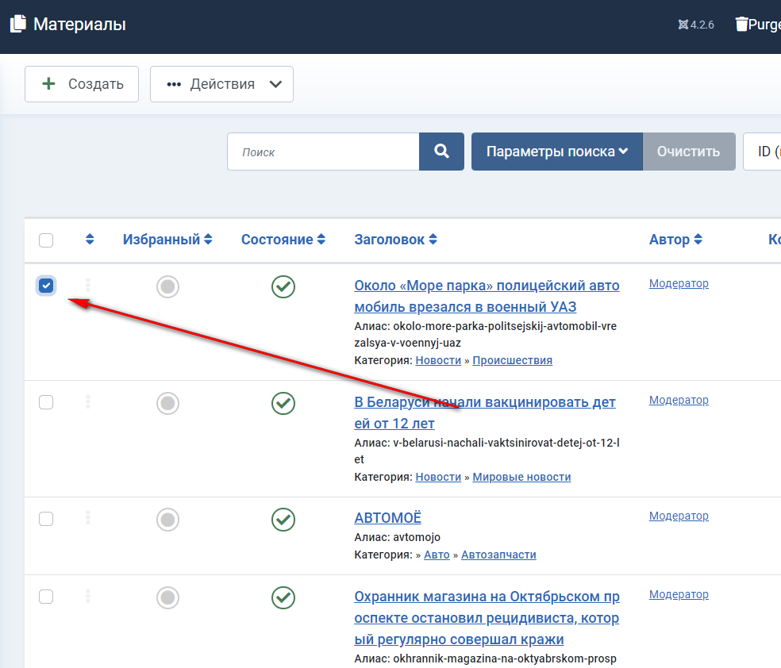Click the drag handle of the first article row
This screenshot has width=781, height=668.
tap(88, 286)
